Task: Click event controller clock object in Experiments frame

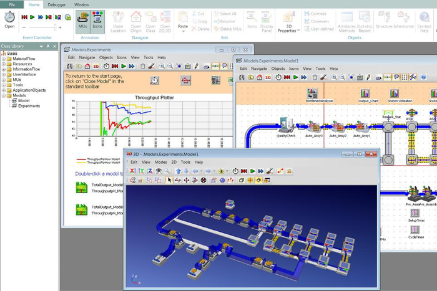Action: pyautogui.click(x=154, y=80)
